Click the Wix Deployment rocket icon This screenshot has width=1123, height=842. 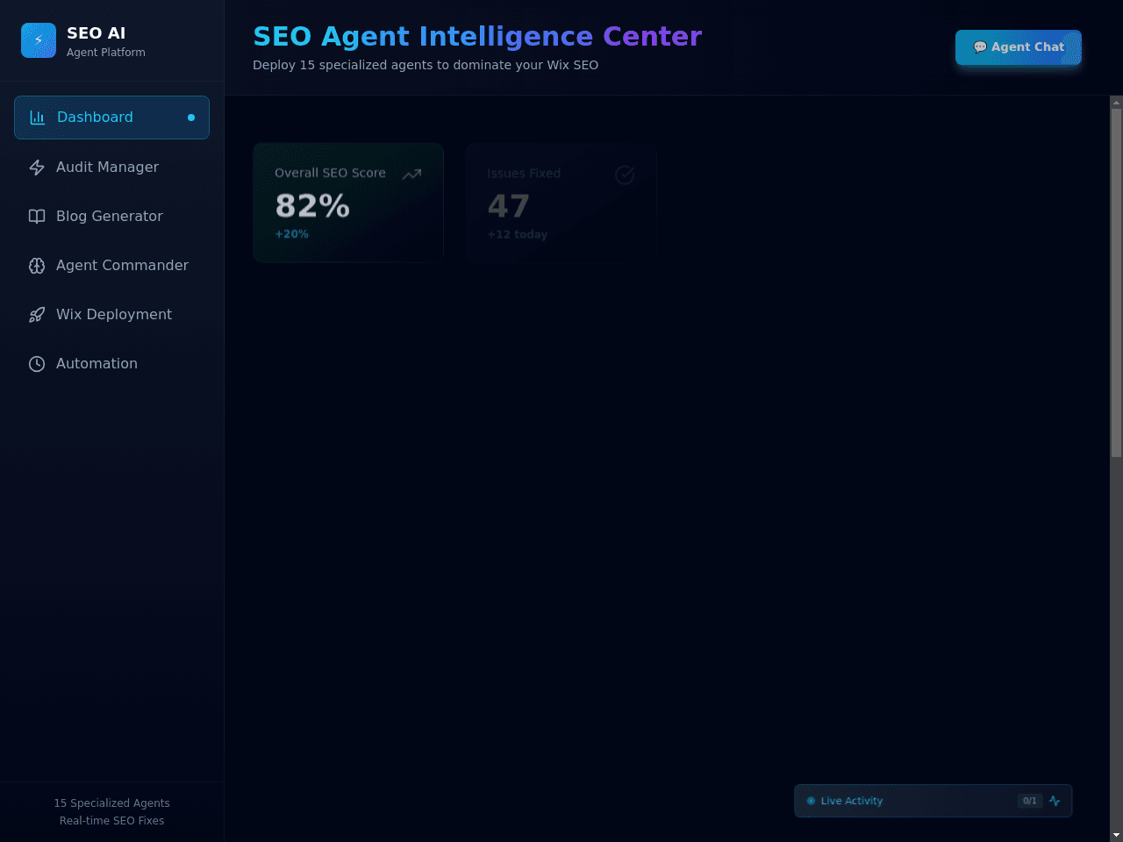pyautogui.click(x=37, y=315)
